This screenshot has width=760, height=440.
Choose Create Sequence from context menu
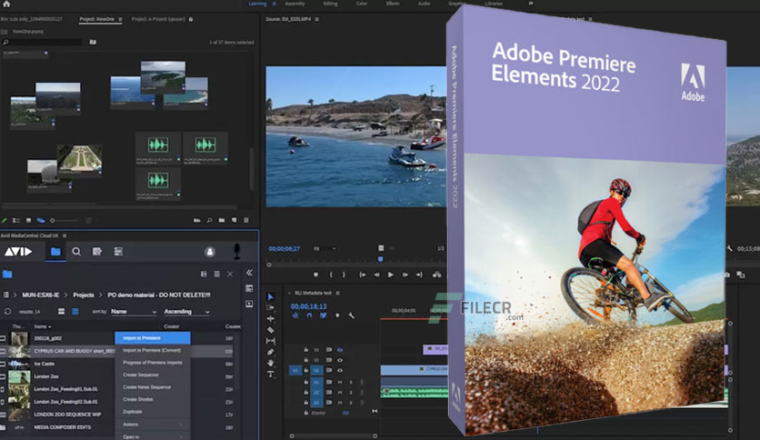[x=141, y=375]
